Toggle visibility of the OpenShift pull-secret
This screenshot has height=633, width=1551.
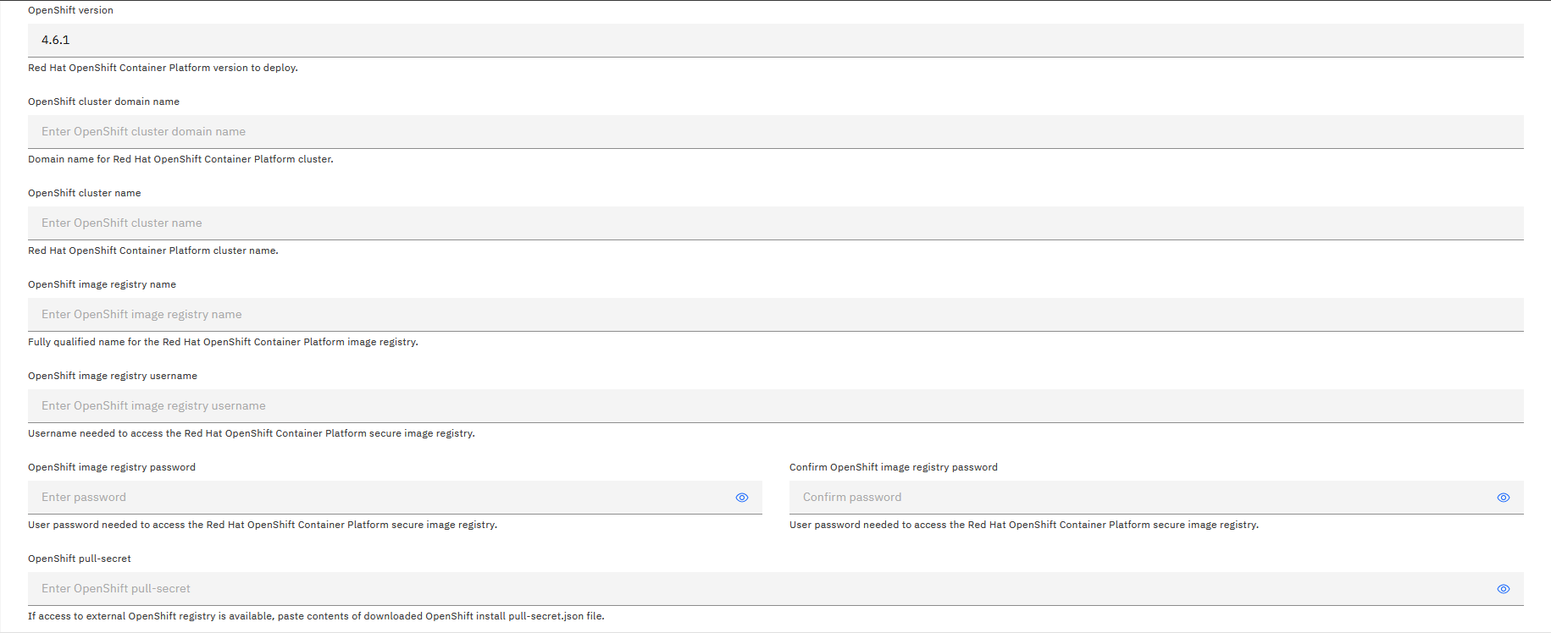click(x=1504, y=589)
